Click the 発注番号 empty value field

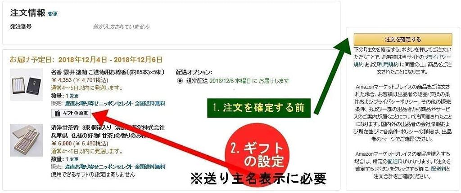tap(121, 26)
